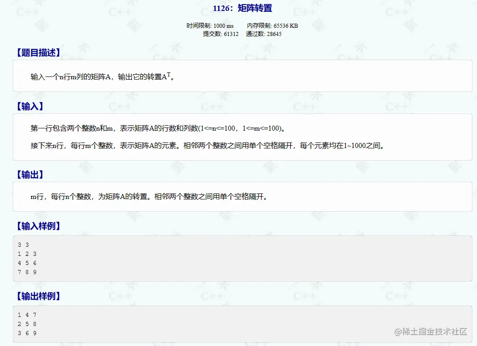Click the sample input line '7 8 9'
The image size is (477, 346).
click(27, 272)
